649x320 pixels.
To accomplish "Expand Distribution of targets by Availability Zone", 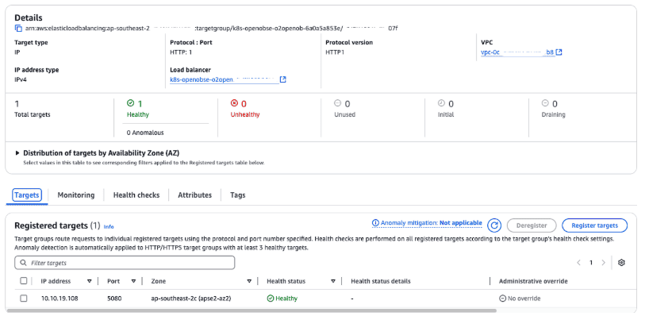I will click(18, 152).
